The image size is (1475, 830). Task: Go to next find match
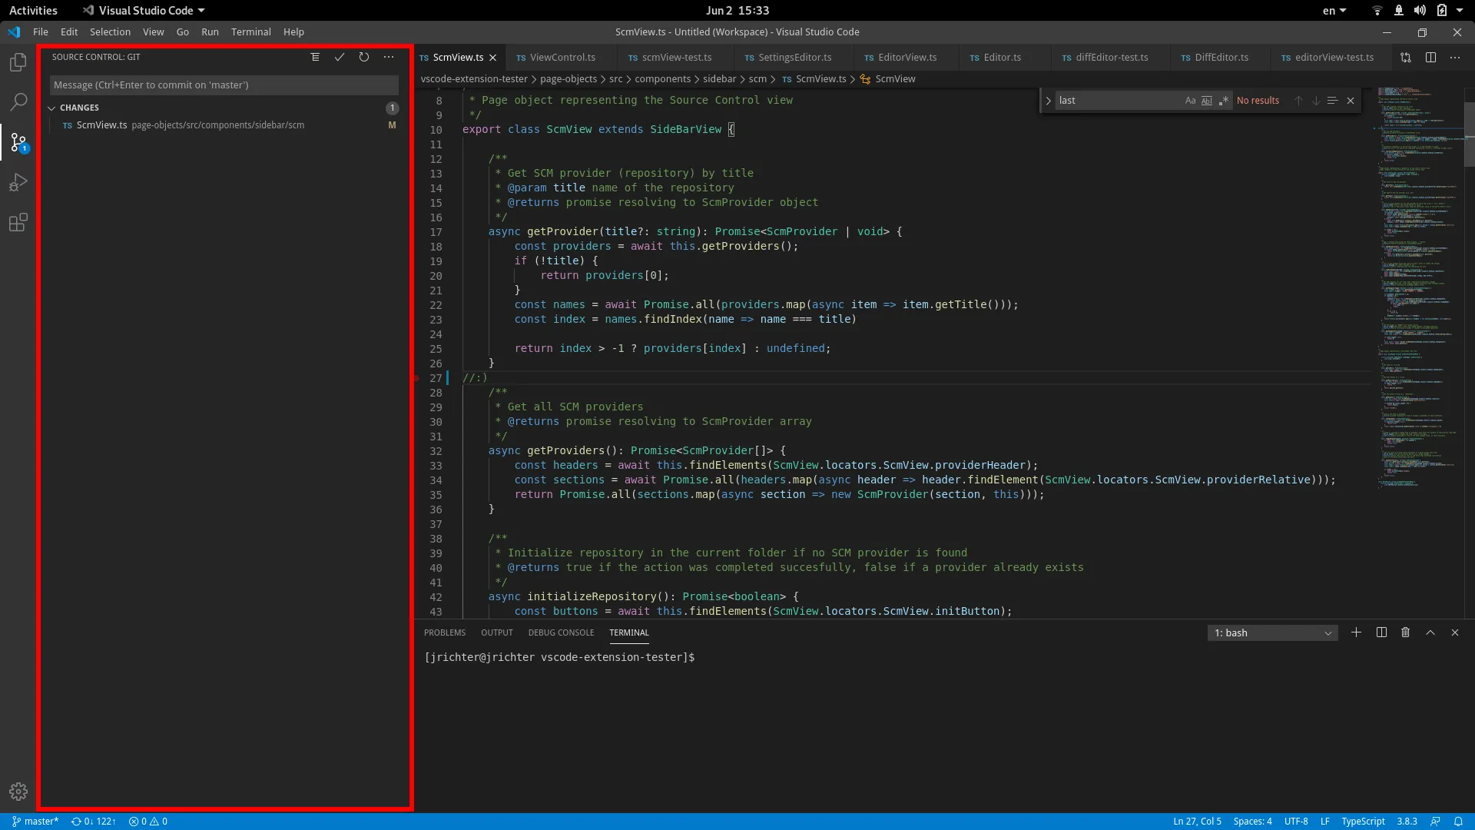point(1316,101)
